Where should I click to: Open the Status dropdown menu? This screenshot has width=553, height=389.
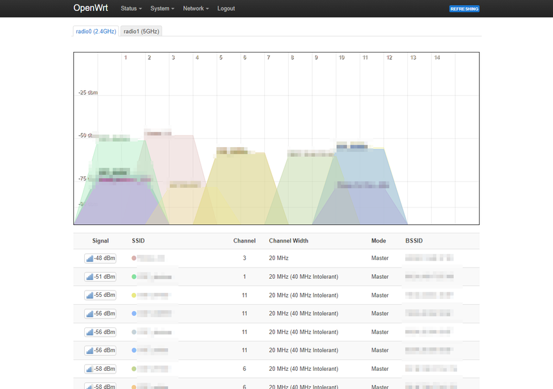pos(131,8)
